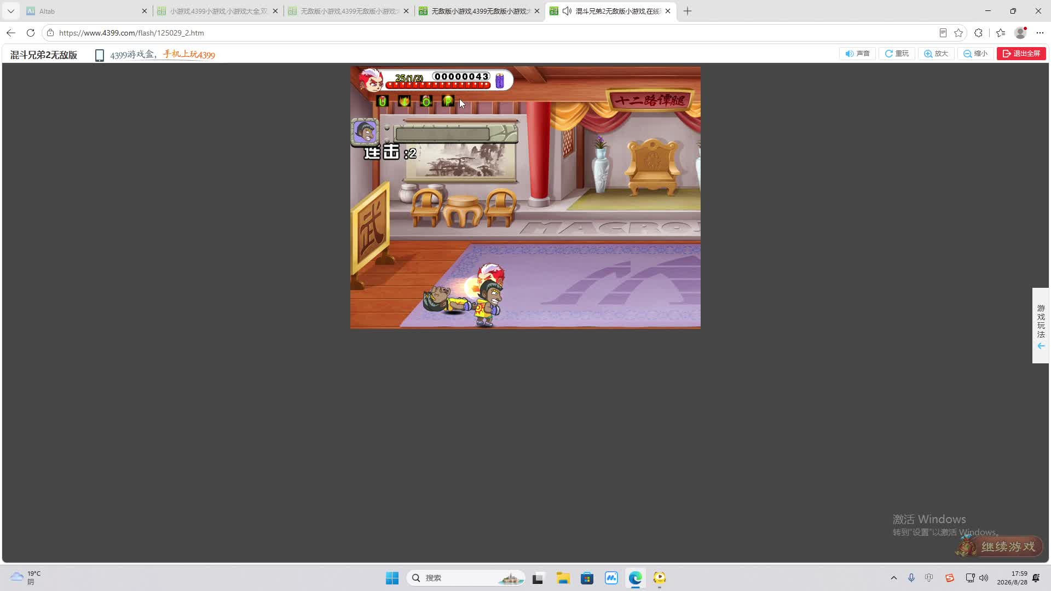Image resolution: width=1051 pixels, height=591 pixels.
Task: Open the yellow cartoon face taskbar app
Action: (x=660, y=578)
